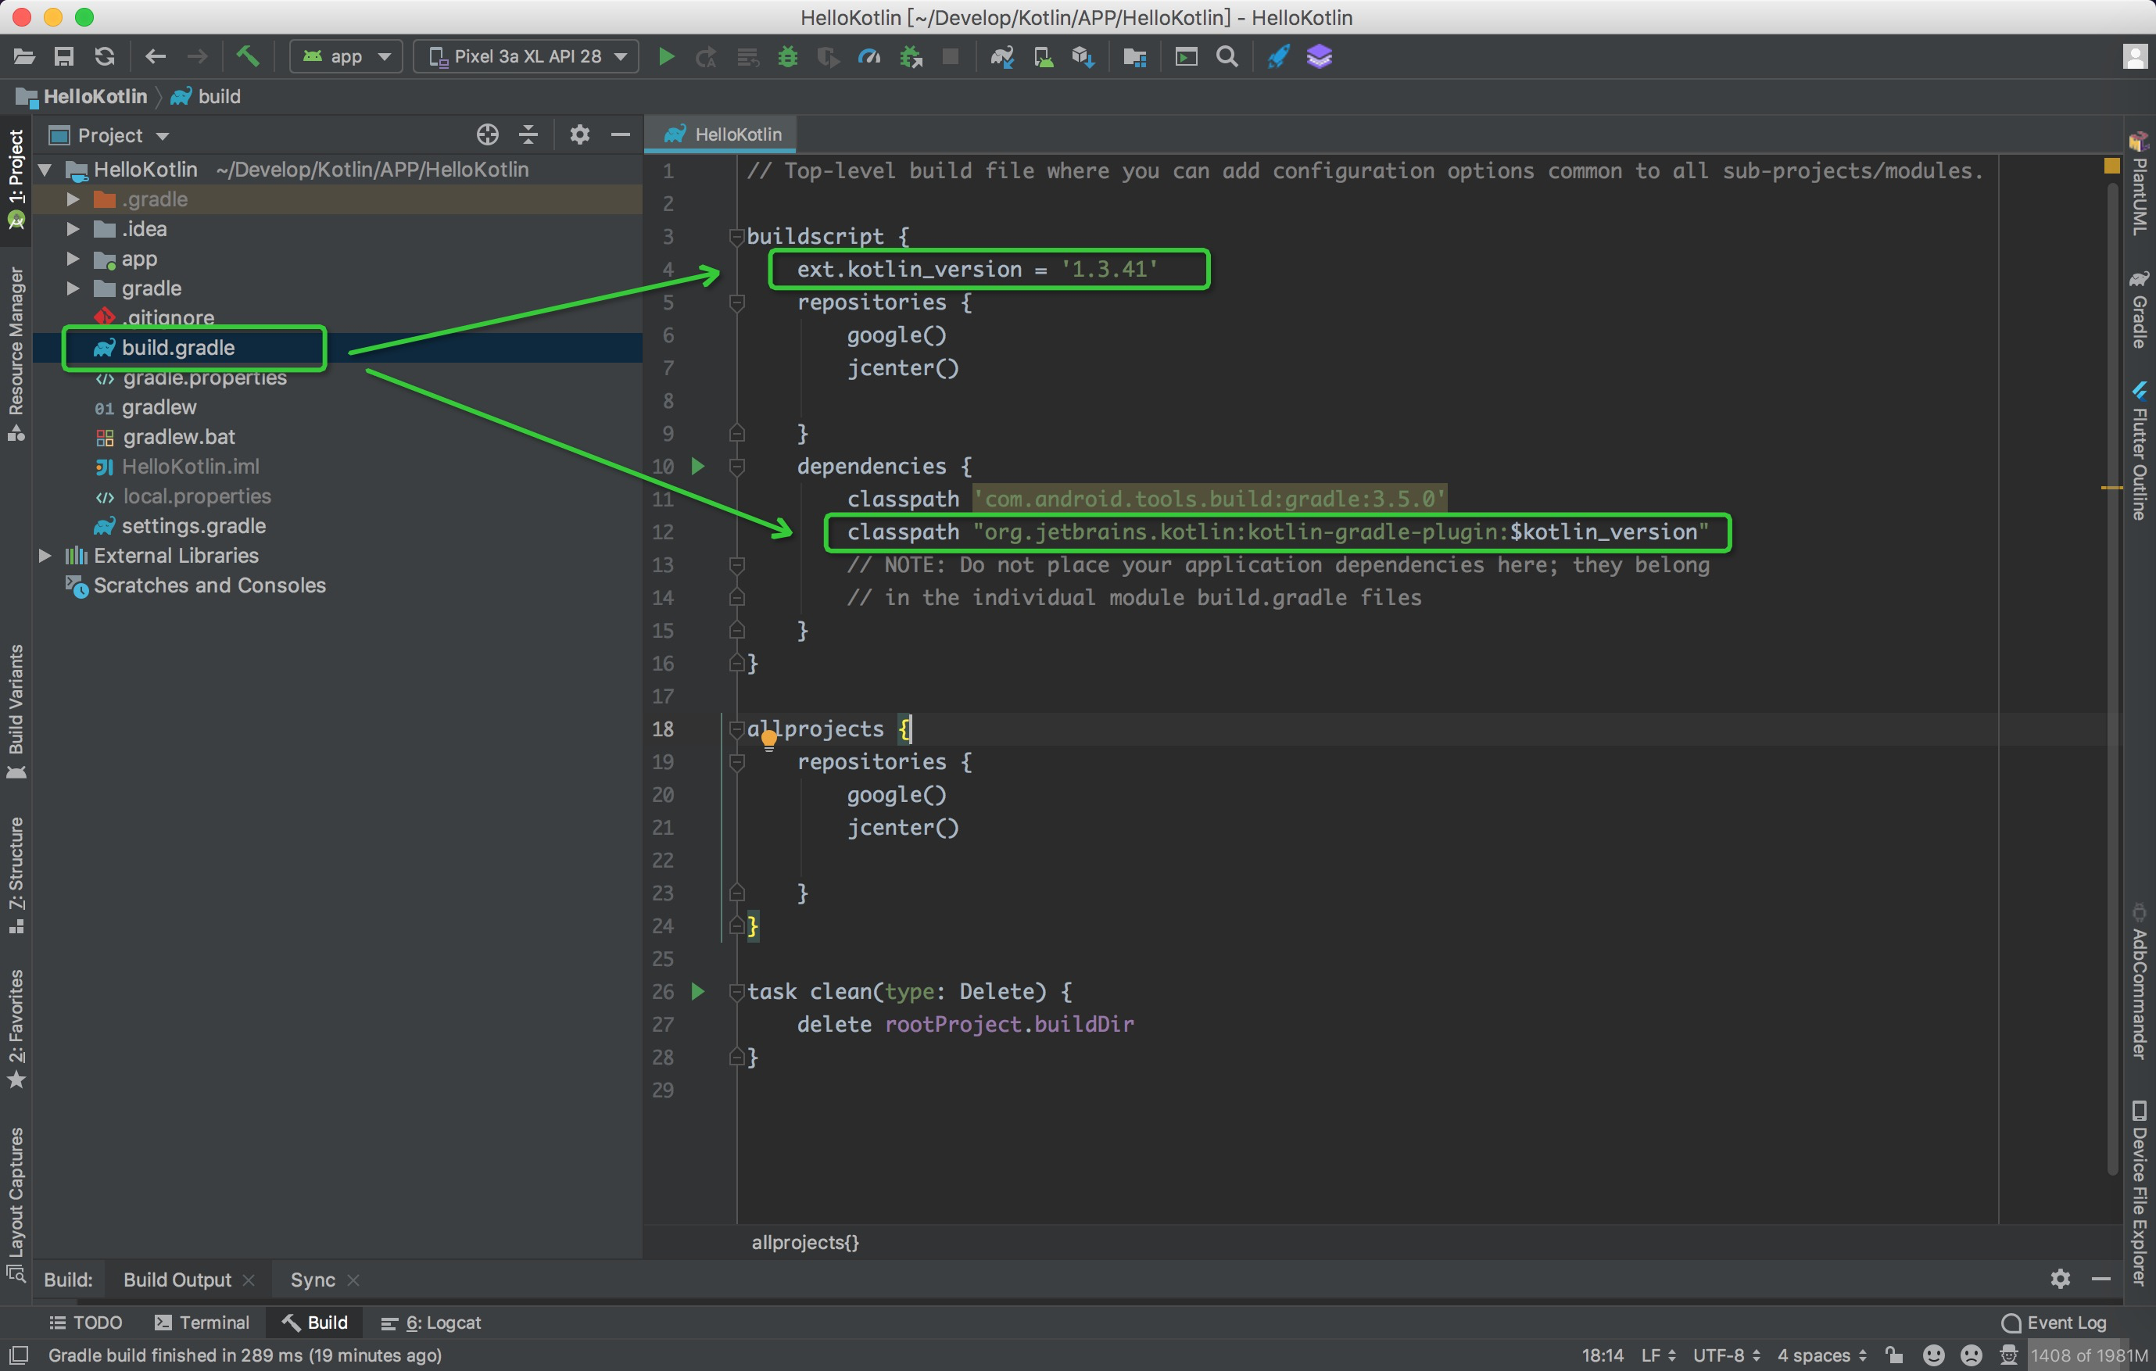Click the Project Structure folder icon

tap(1134, 57)
